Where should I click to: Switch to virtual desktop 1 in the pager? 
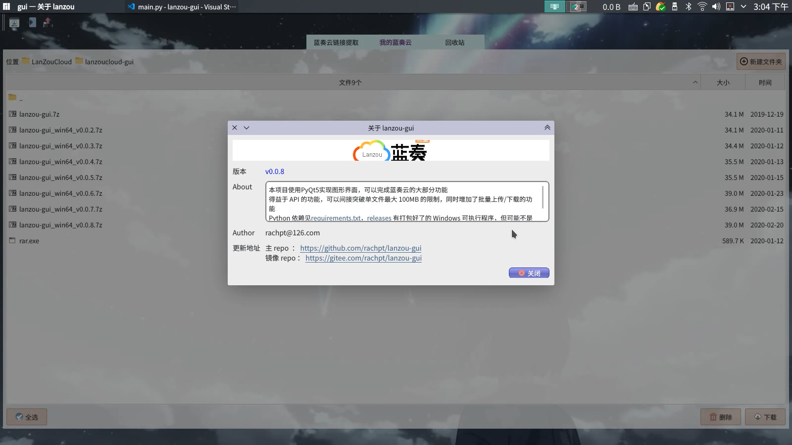(554, 6)
